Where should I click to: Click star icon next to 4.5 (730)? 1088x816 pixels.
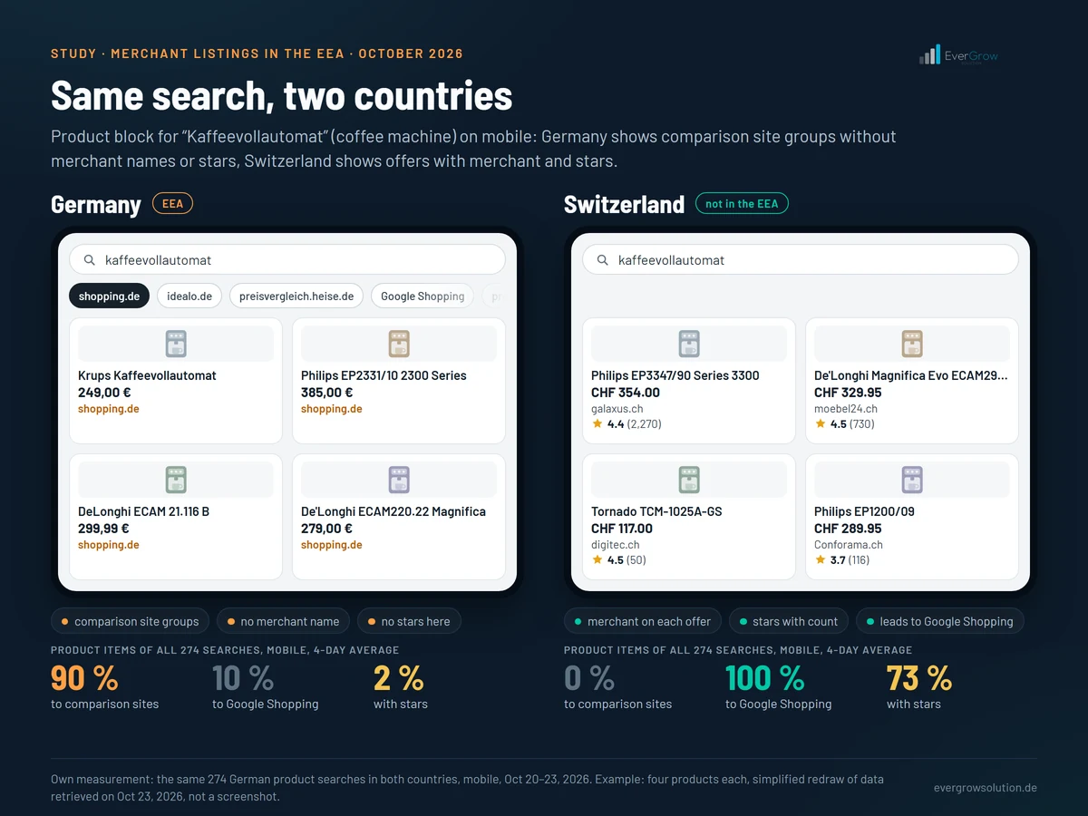(x=821, y=423)
